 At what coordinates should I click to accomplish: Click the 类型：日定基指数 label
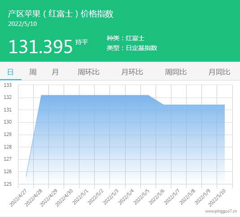[132, 48]
